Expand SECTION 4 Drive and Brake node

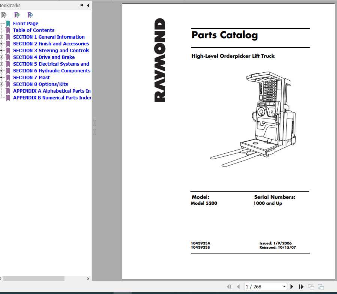[x=2, y=57]
